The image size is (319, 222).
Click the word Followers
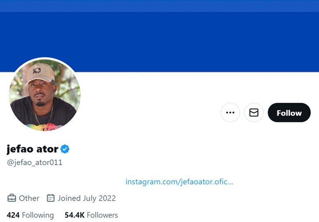click(x=102, y=215)
